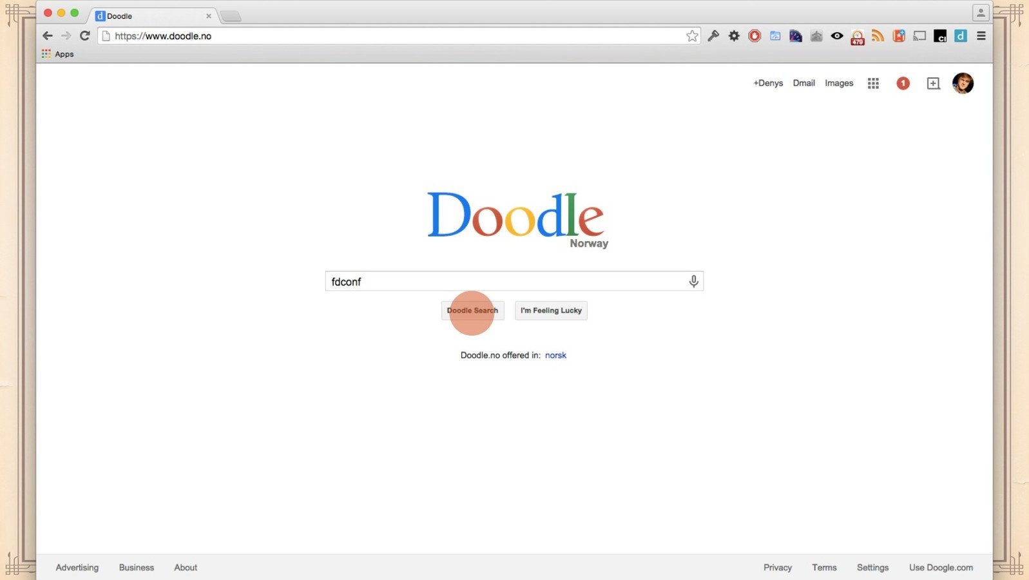Viewport: 1029px width, 580px height.
Task: Click the Doodle Search button
Action: (x=472, y=311)
